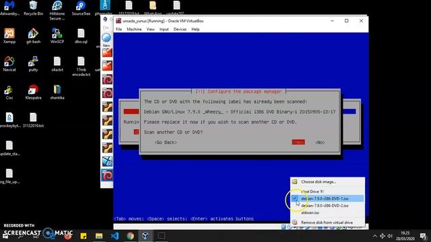Click New in VirtualBox Manager toolbar
Image resolution: width=431 pixels, height=242 pixels.
point(106,40)
